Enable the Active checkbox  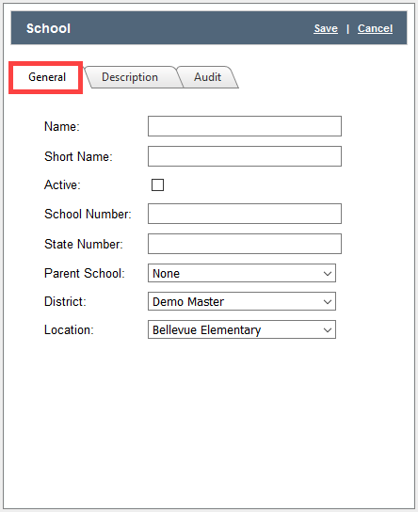pos(157,184)
